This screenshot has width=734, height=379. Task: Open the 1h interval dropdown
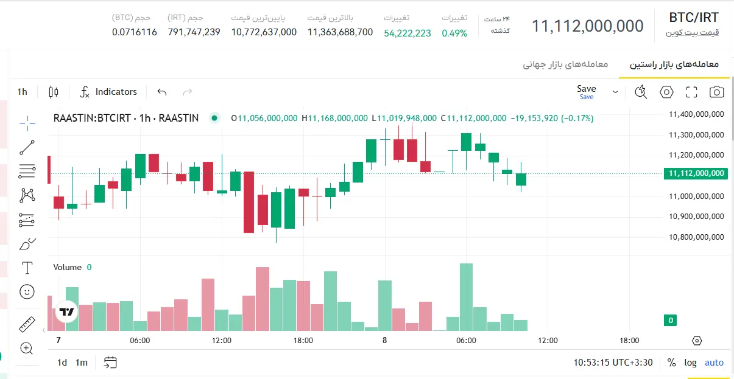click(23, 92)
